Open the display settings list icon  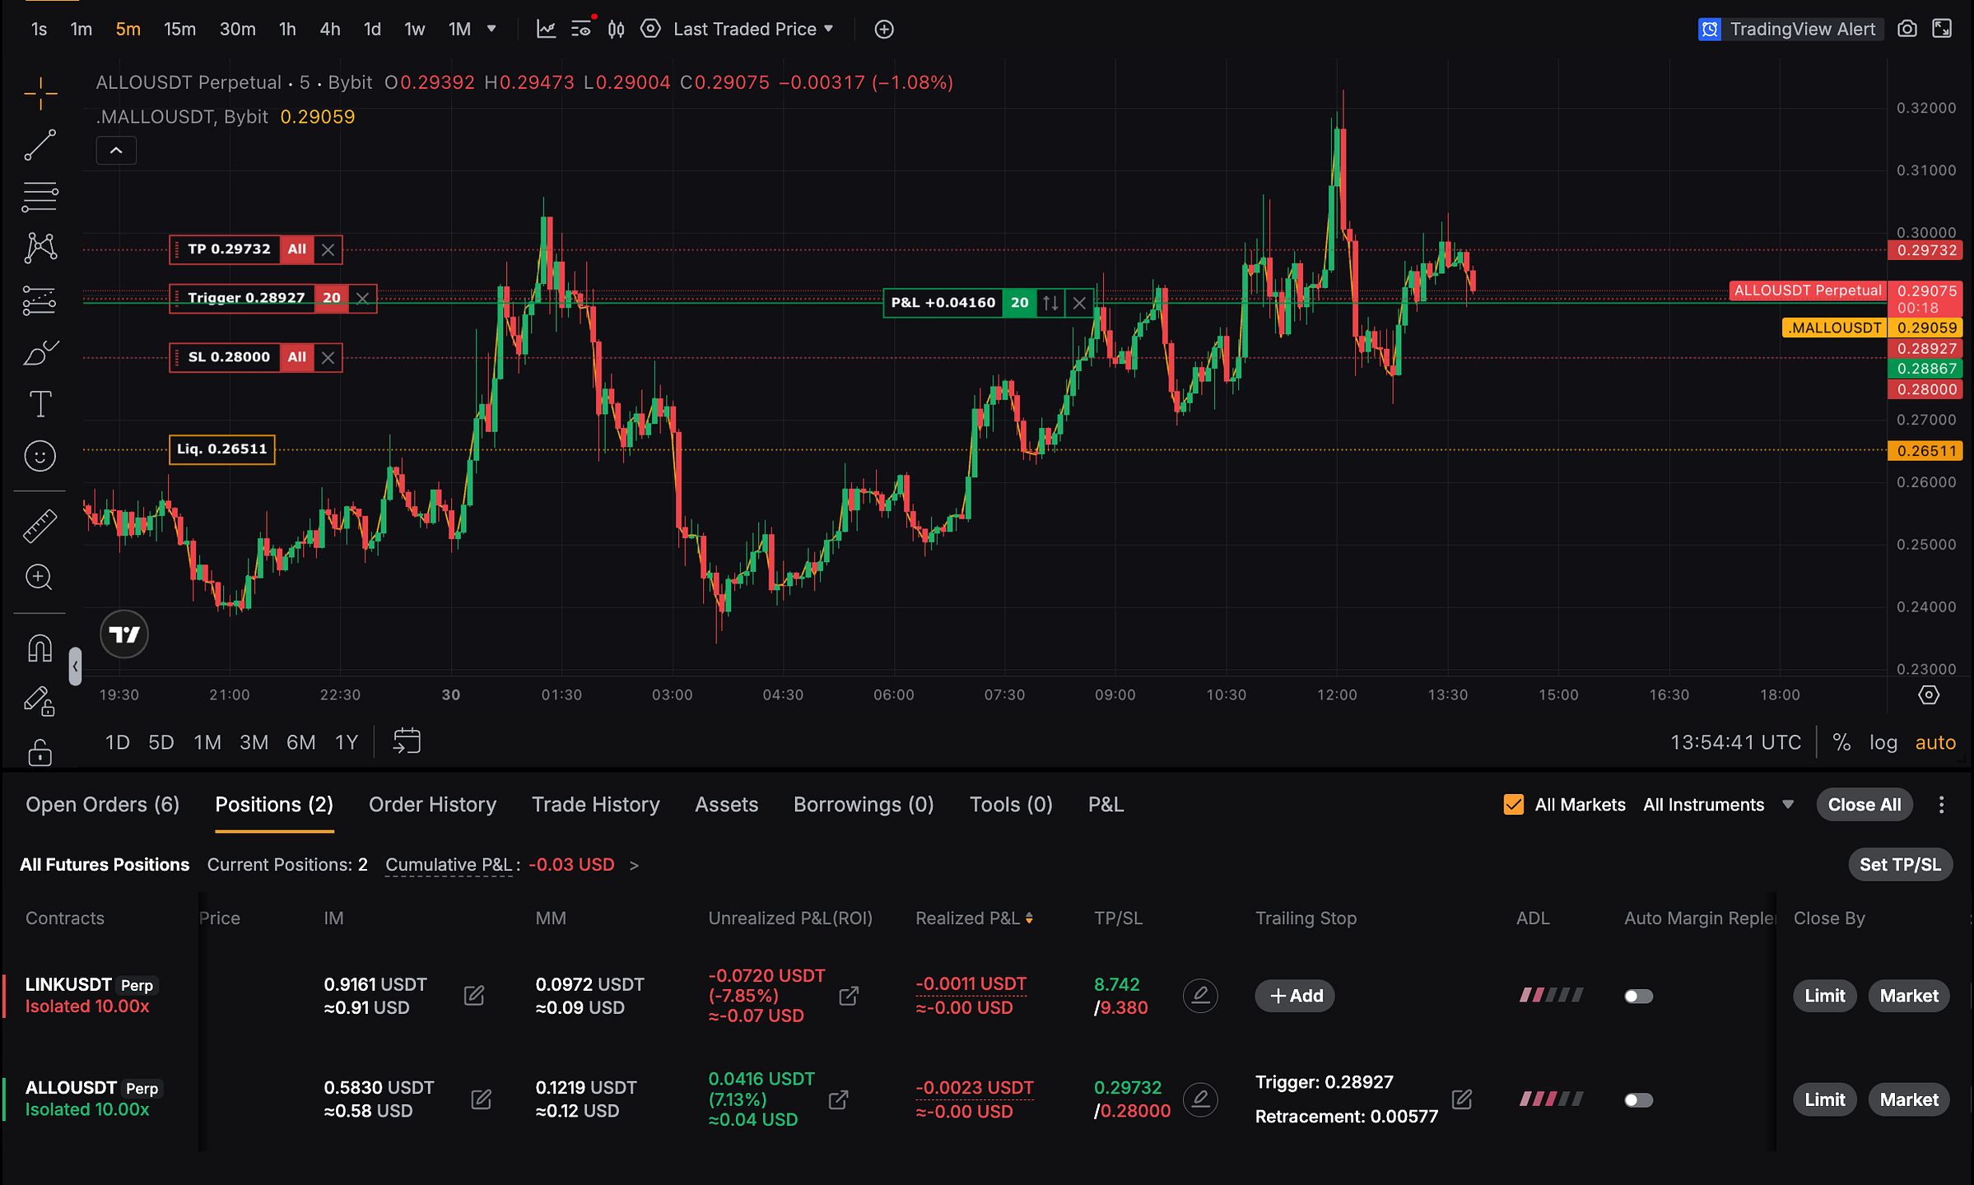point(582,30)
